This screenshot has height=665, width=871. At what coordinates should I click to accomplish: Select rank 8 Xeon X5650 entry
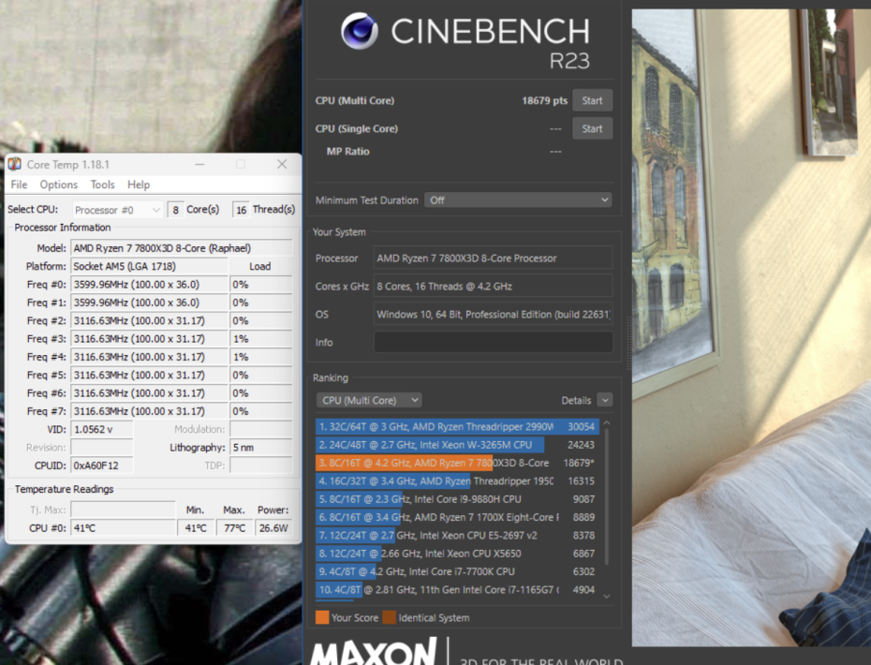click(x=458, y=554)
